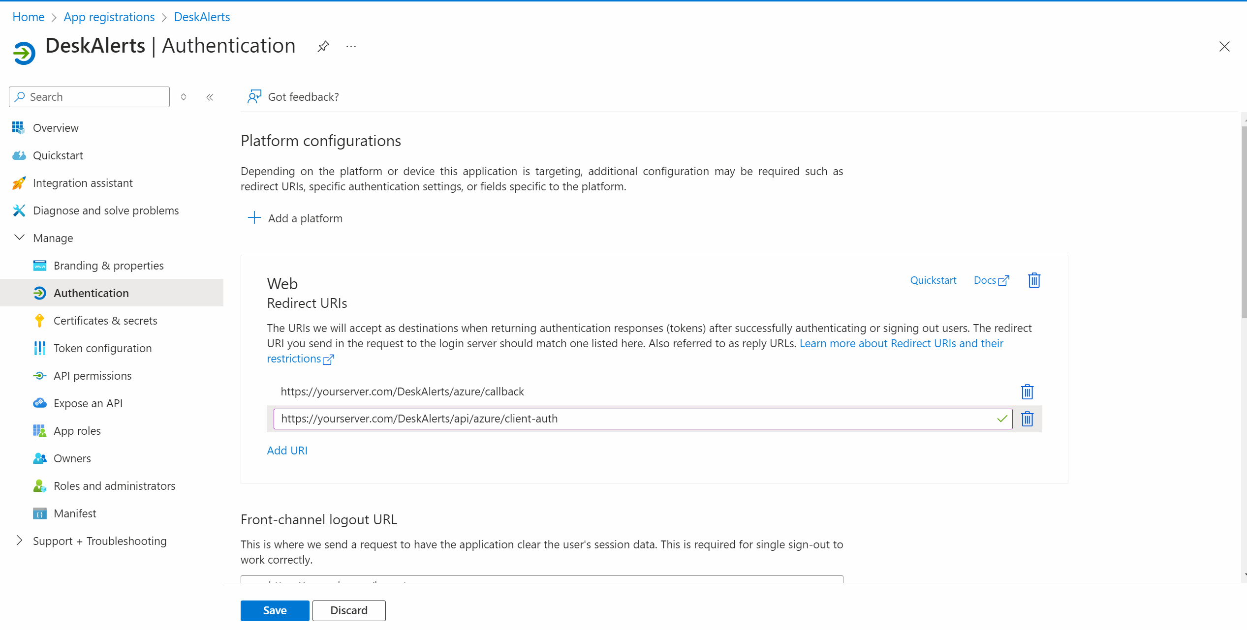This screenshot has height=630, width=1247.
Task: Click the Discard button
Action: tap(348, 610)
